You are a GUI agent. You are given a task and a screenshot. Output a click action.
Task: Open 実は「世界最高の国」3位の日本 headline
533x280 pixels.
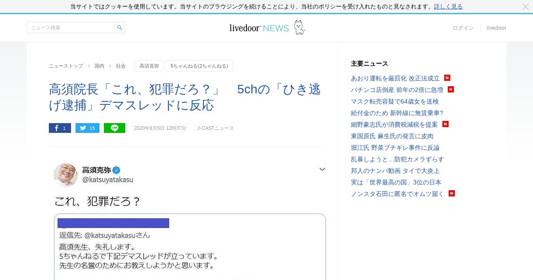click(x=396, y=182)
